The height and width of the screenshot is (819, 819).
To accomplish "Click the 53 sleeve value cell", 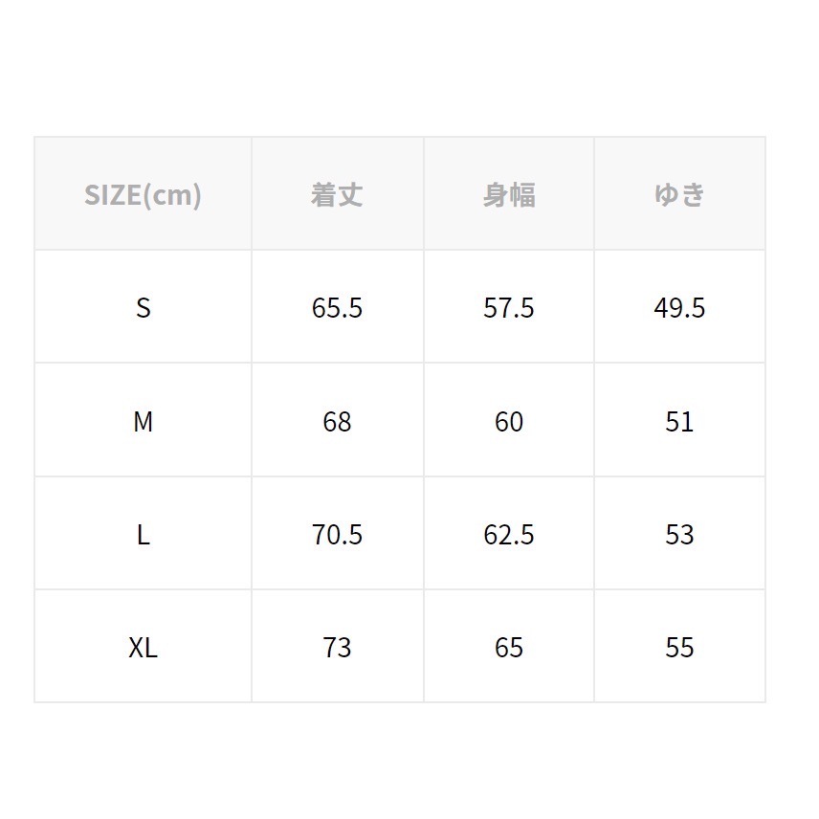I will point(679,535).
